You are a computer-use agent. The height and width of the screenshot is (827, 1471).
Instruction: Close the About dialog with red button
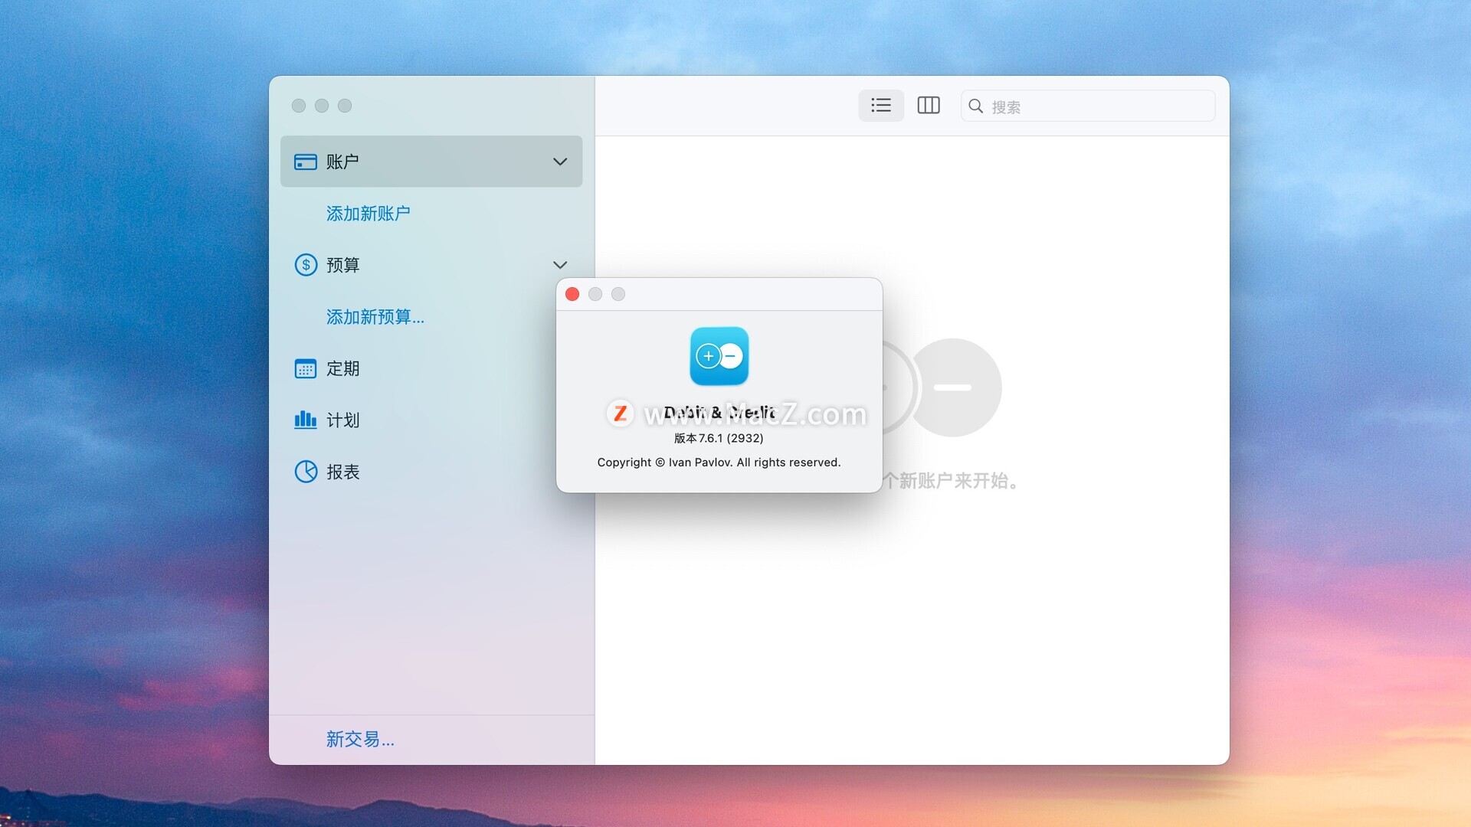click(x=572, y=294)
